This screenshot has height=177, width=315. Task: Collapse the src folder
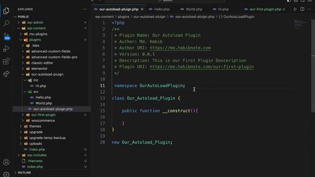[25, 92]
